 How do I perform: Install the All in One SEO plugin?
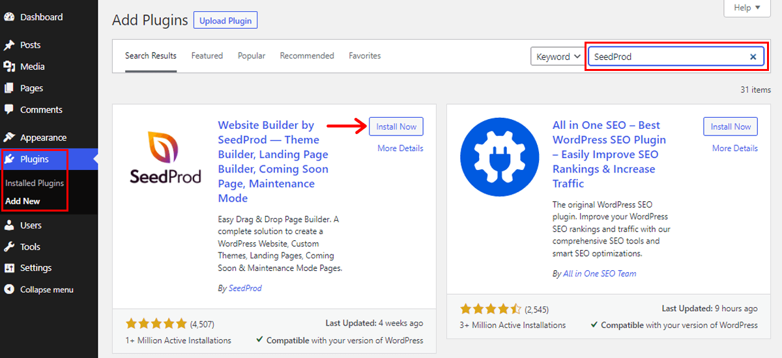tap(731, 126)
